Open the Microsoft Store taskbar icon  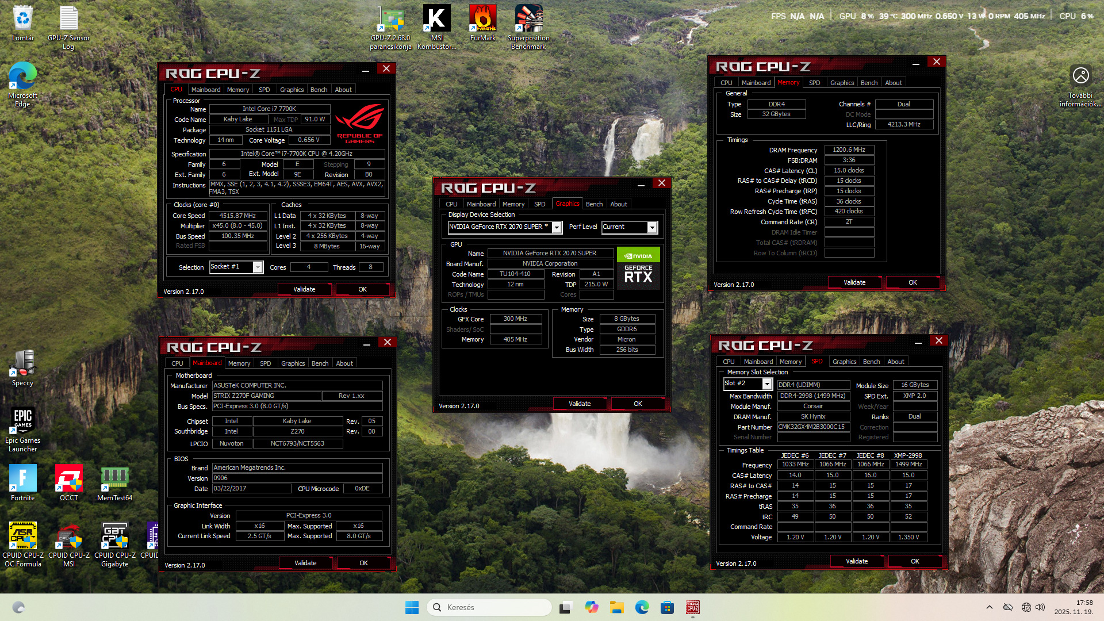click(x=667, y=607)
